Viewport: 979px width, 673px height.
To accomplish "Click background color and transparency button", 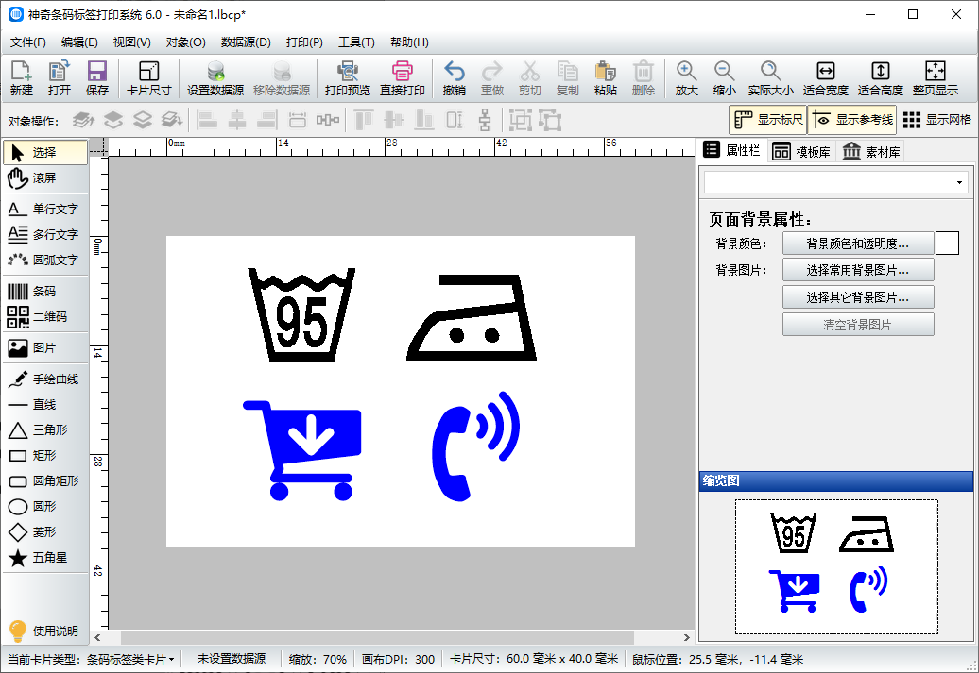I will click(x=857, y=244).
